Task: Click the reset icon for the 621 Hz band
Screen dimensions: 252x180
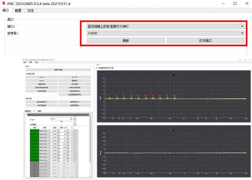Action: (x=77, y=160)
